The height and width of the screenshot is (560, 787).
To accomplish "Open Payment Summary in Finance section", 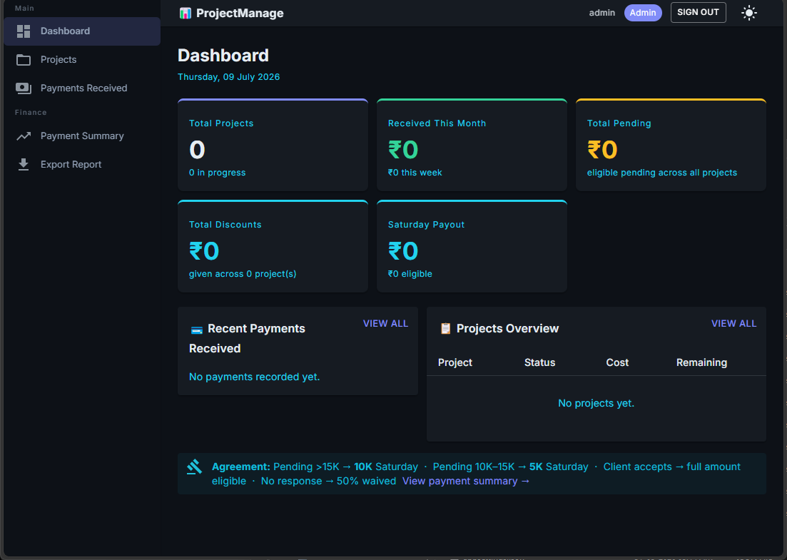I will point(82,136).
